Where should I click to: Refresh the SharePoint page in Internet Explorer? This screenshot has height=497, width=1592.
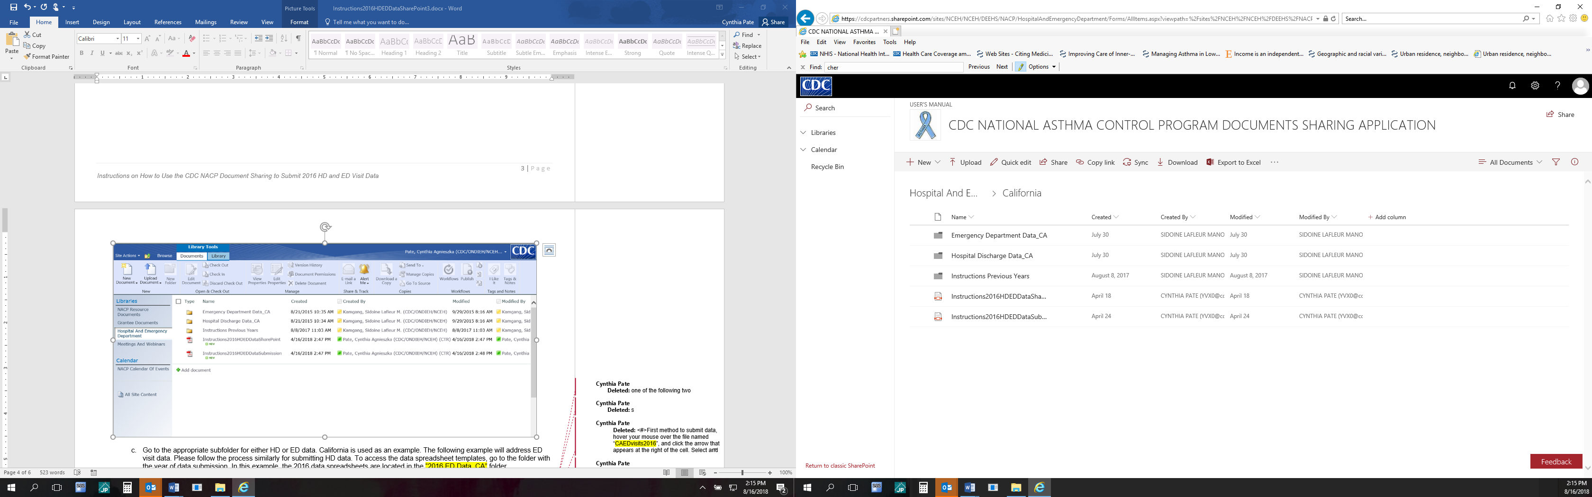1334,18
